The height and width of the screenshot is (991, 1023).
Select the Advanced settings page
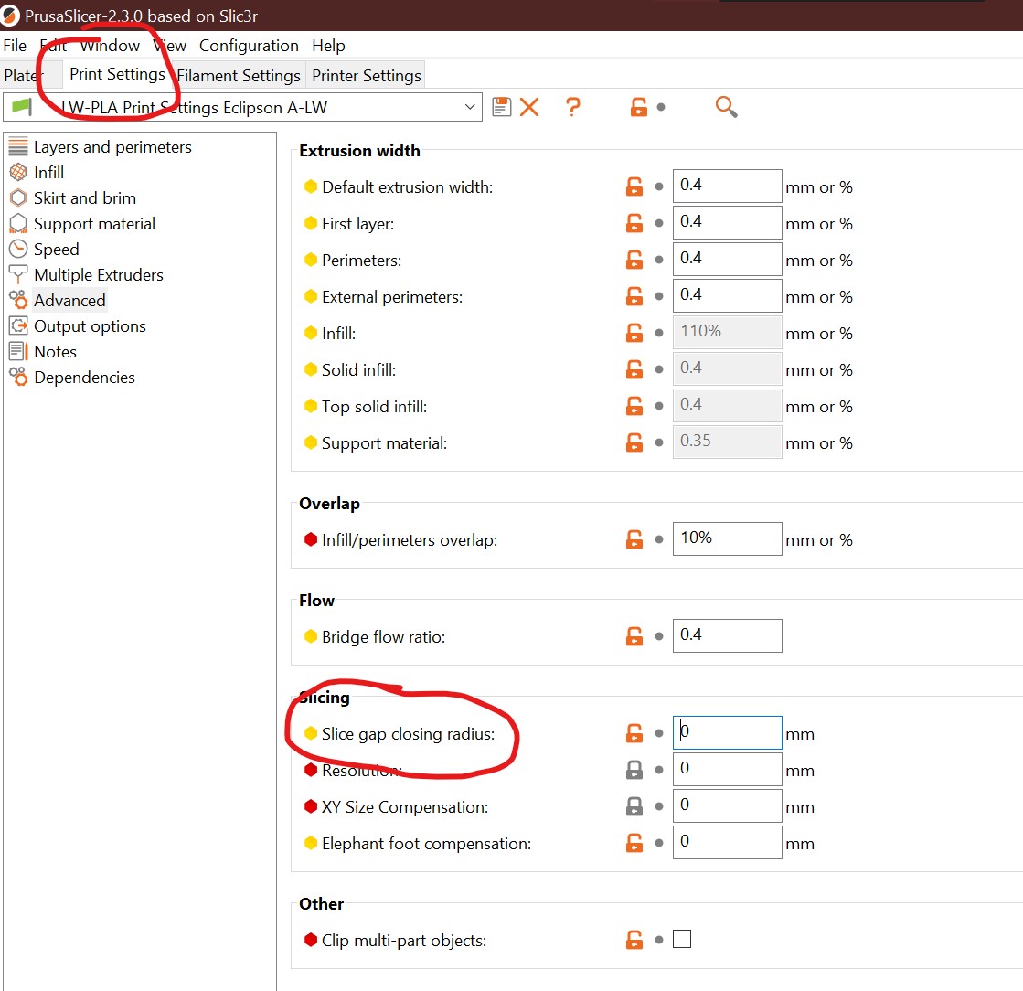point(69,300)
